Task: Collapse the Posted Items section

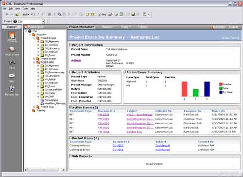Action: (70, 138)
